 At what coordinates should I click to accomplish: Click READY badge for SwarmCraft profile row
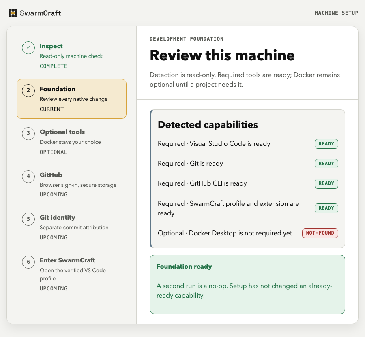(326, 208)
